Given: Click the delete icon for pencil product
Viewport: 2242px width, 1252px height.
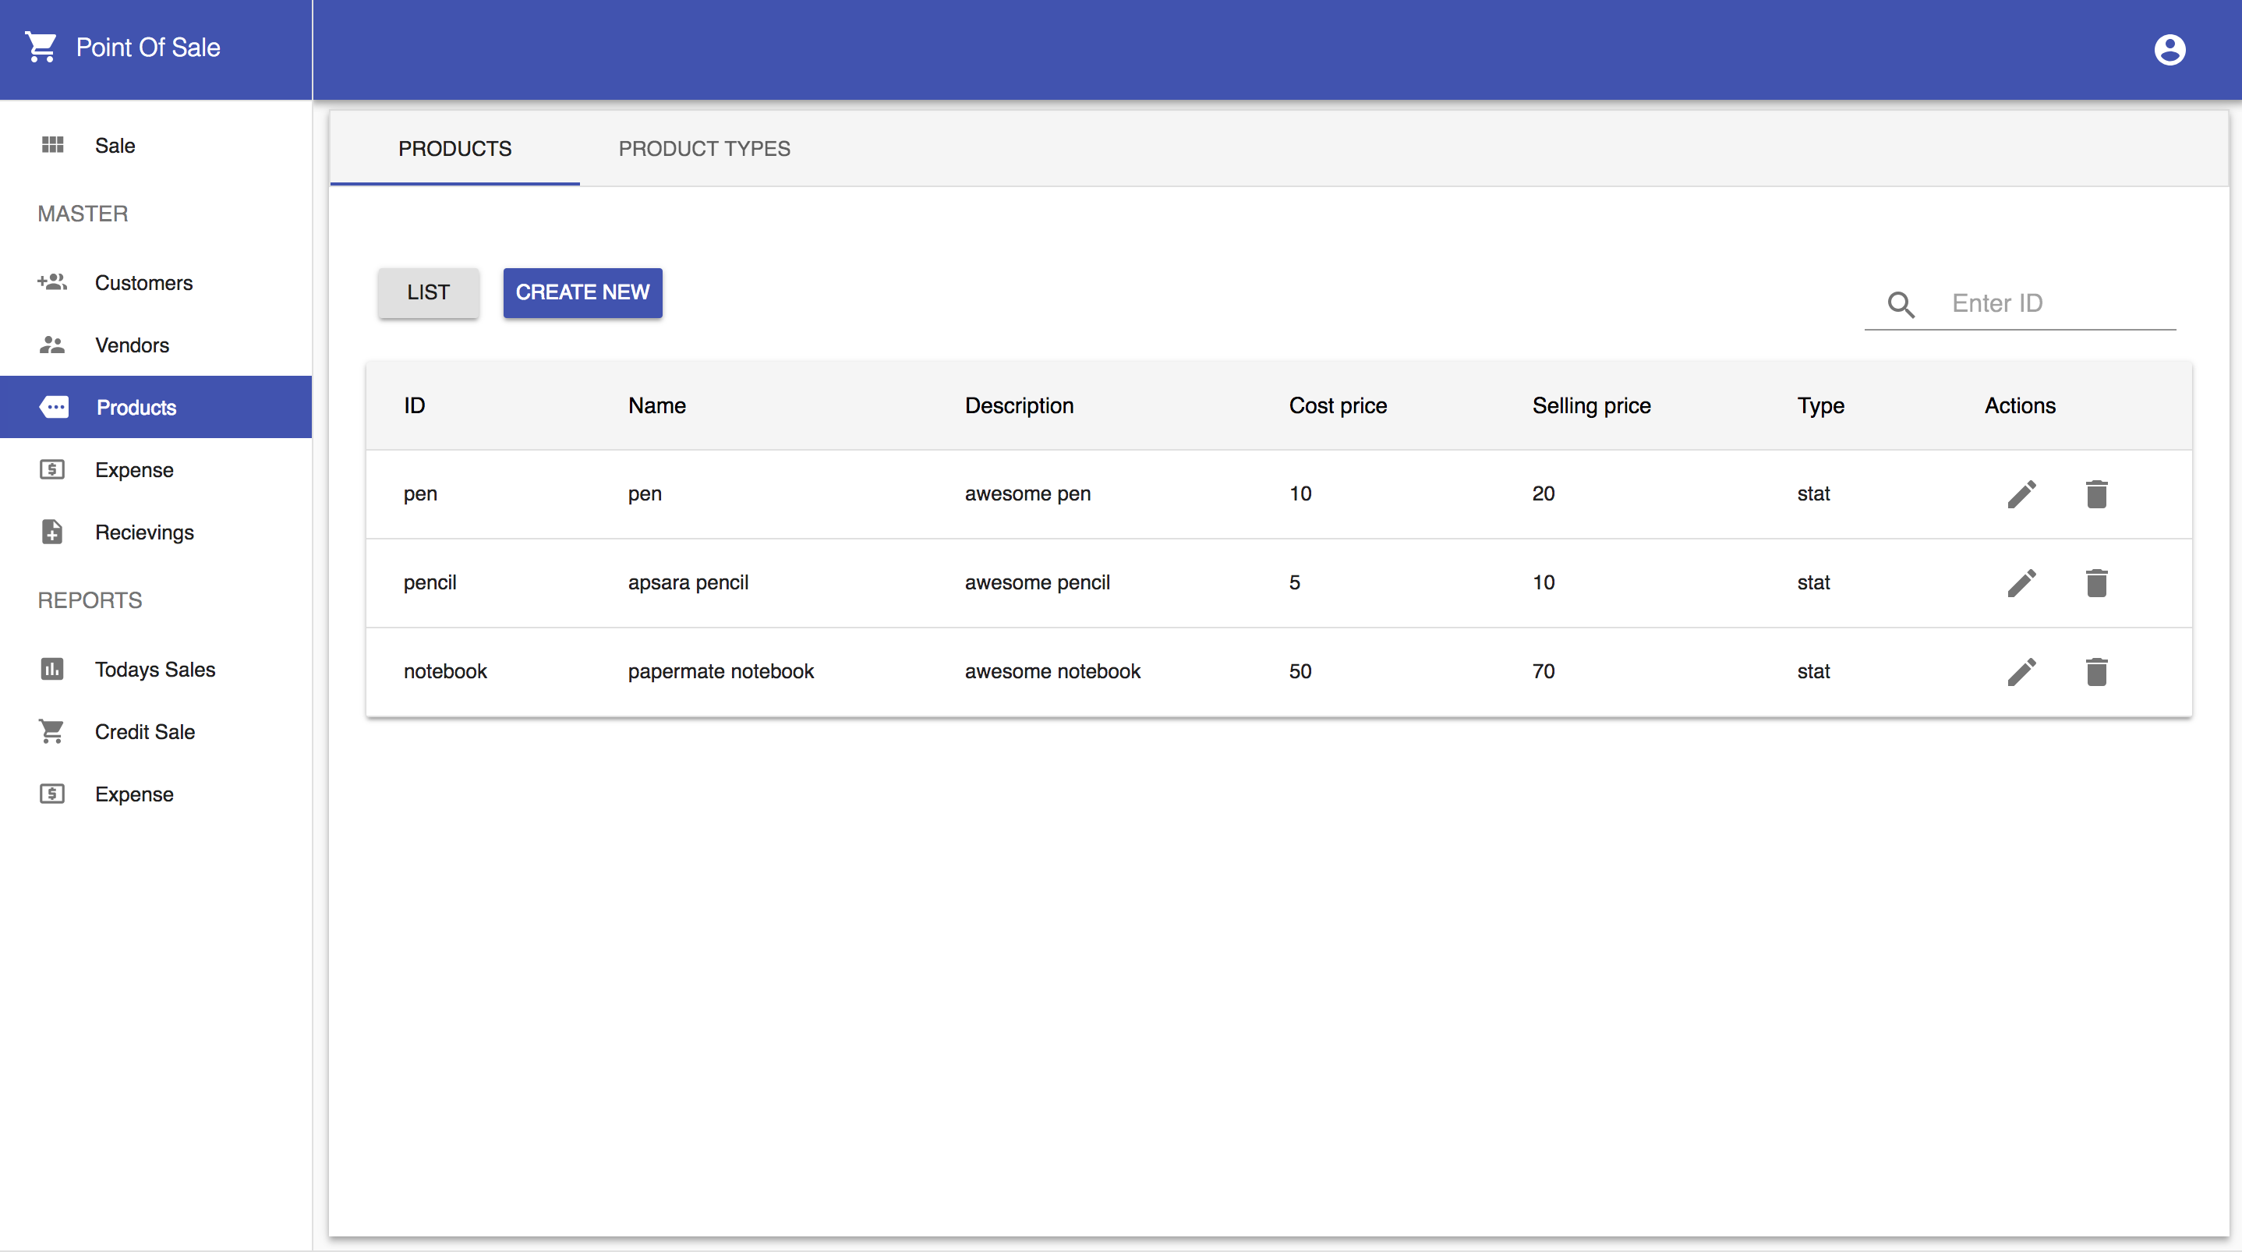Looking at the screenshot, I should (2095, 582).
